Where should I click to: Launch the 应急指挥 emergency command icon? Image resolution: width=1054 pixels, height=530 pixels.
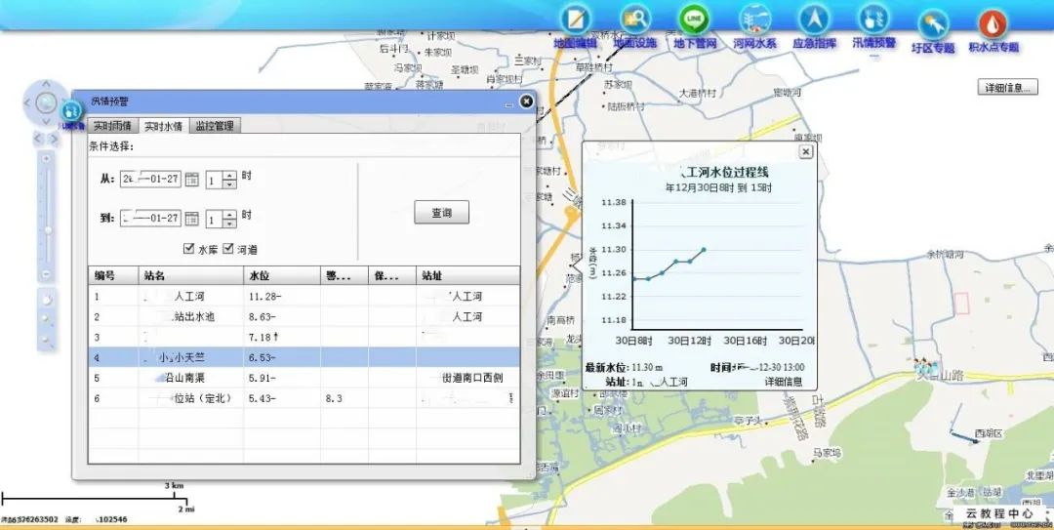pos(813,20)
